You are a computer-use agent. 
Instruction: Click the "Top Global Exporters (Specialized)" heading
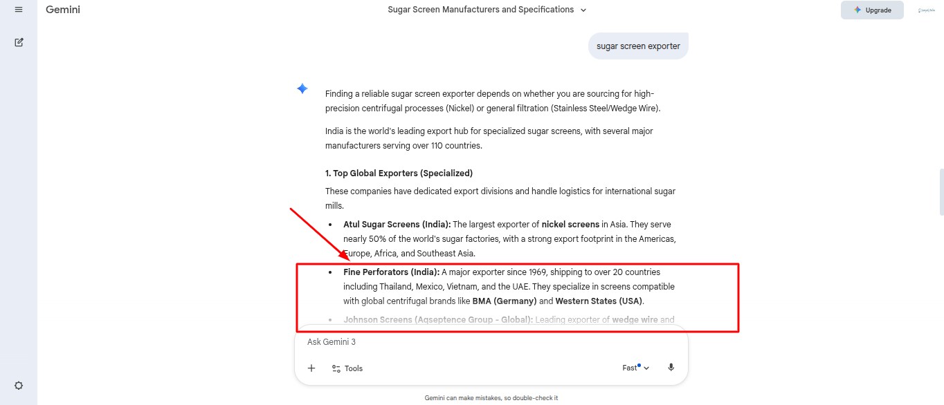point(399,173)
